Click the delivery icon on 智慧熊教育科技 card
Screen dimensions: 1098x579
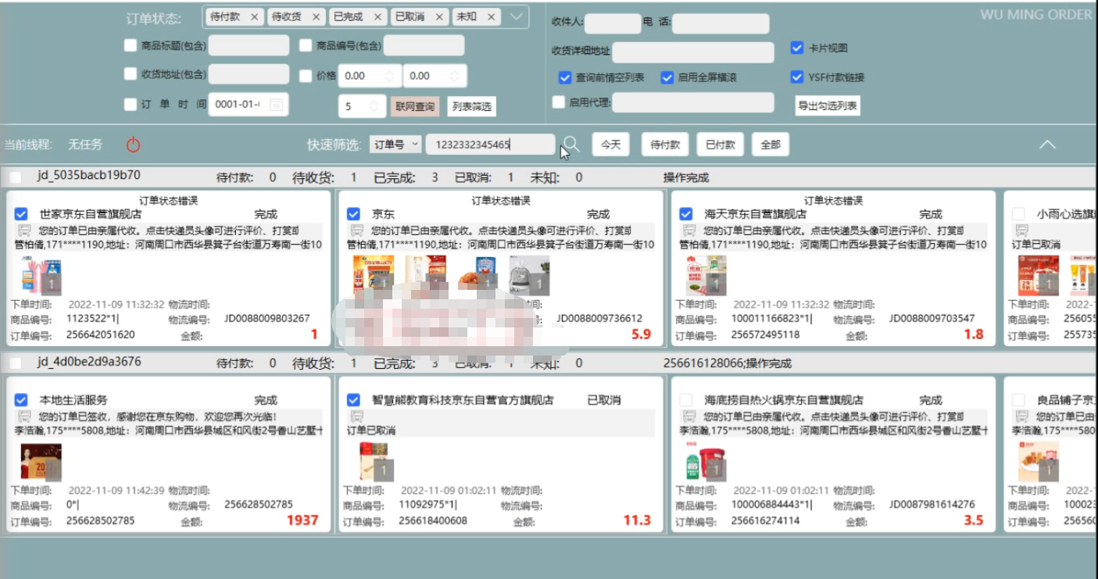tap(357, 416)
